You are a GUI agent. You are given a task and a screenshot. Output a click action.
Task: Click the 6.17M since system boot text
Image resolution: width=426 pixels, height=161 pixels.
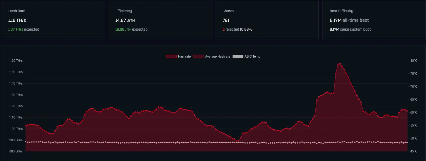coord(350,29)
